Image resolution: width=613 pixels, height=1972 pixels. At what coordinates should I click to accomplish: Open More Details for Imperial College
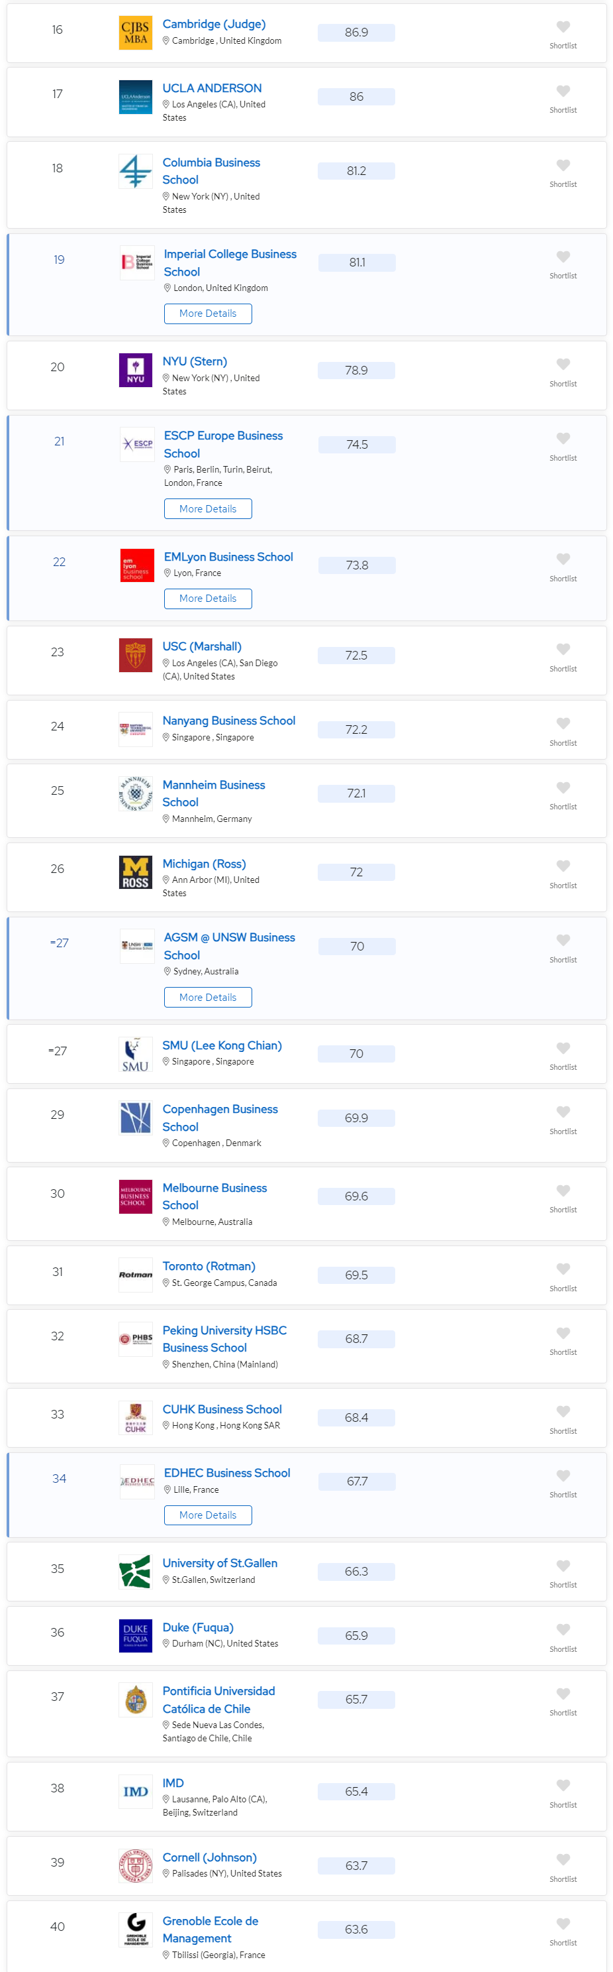[208, 314]
